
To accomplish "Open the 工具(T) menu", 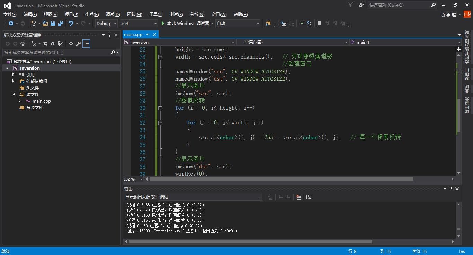I will coord(156,14).
